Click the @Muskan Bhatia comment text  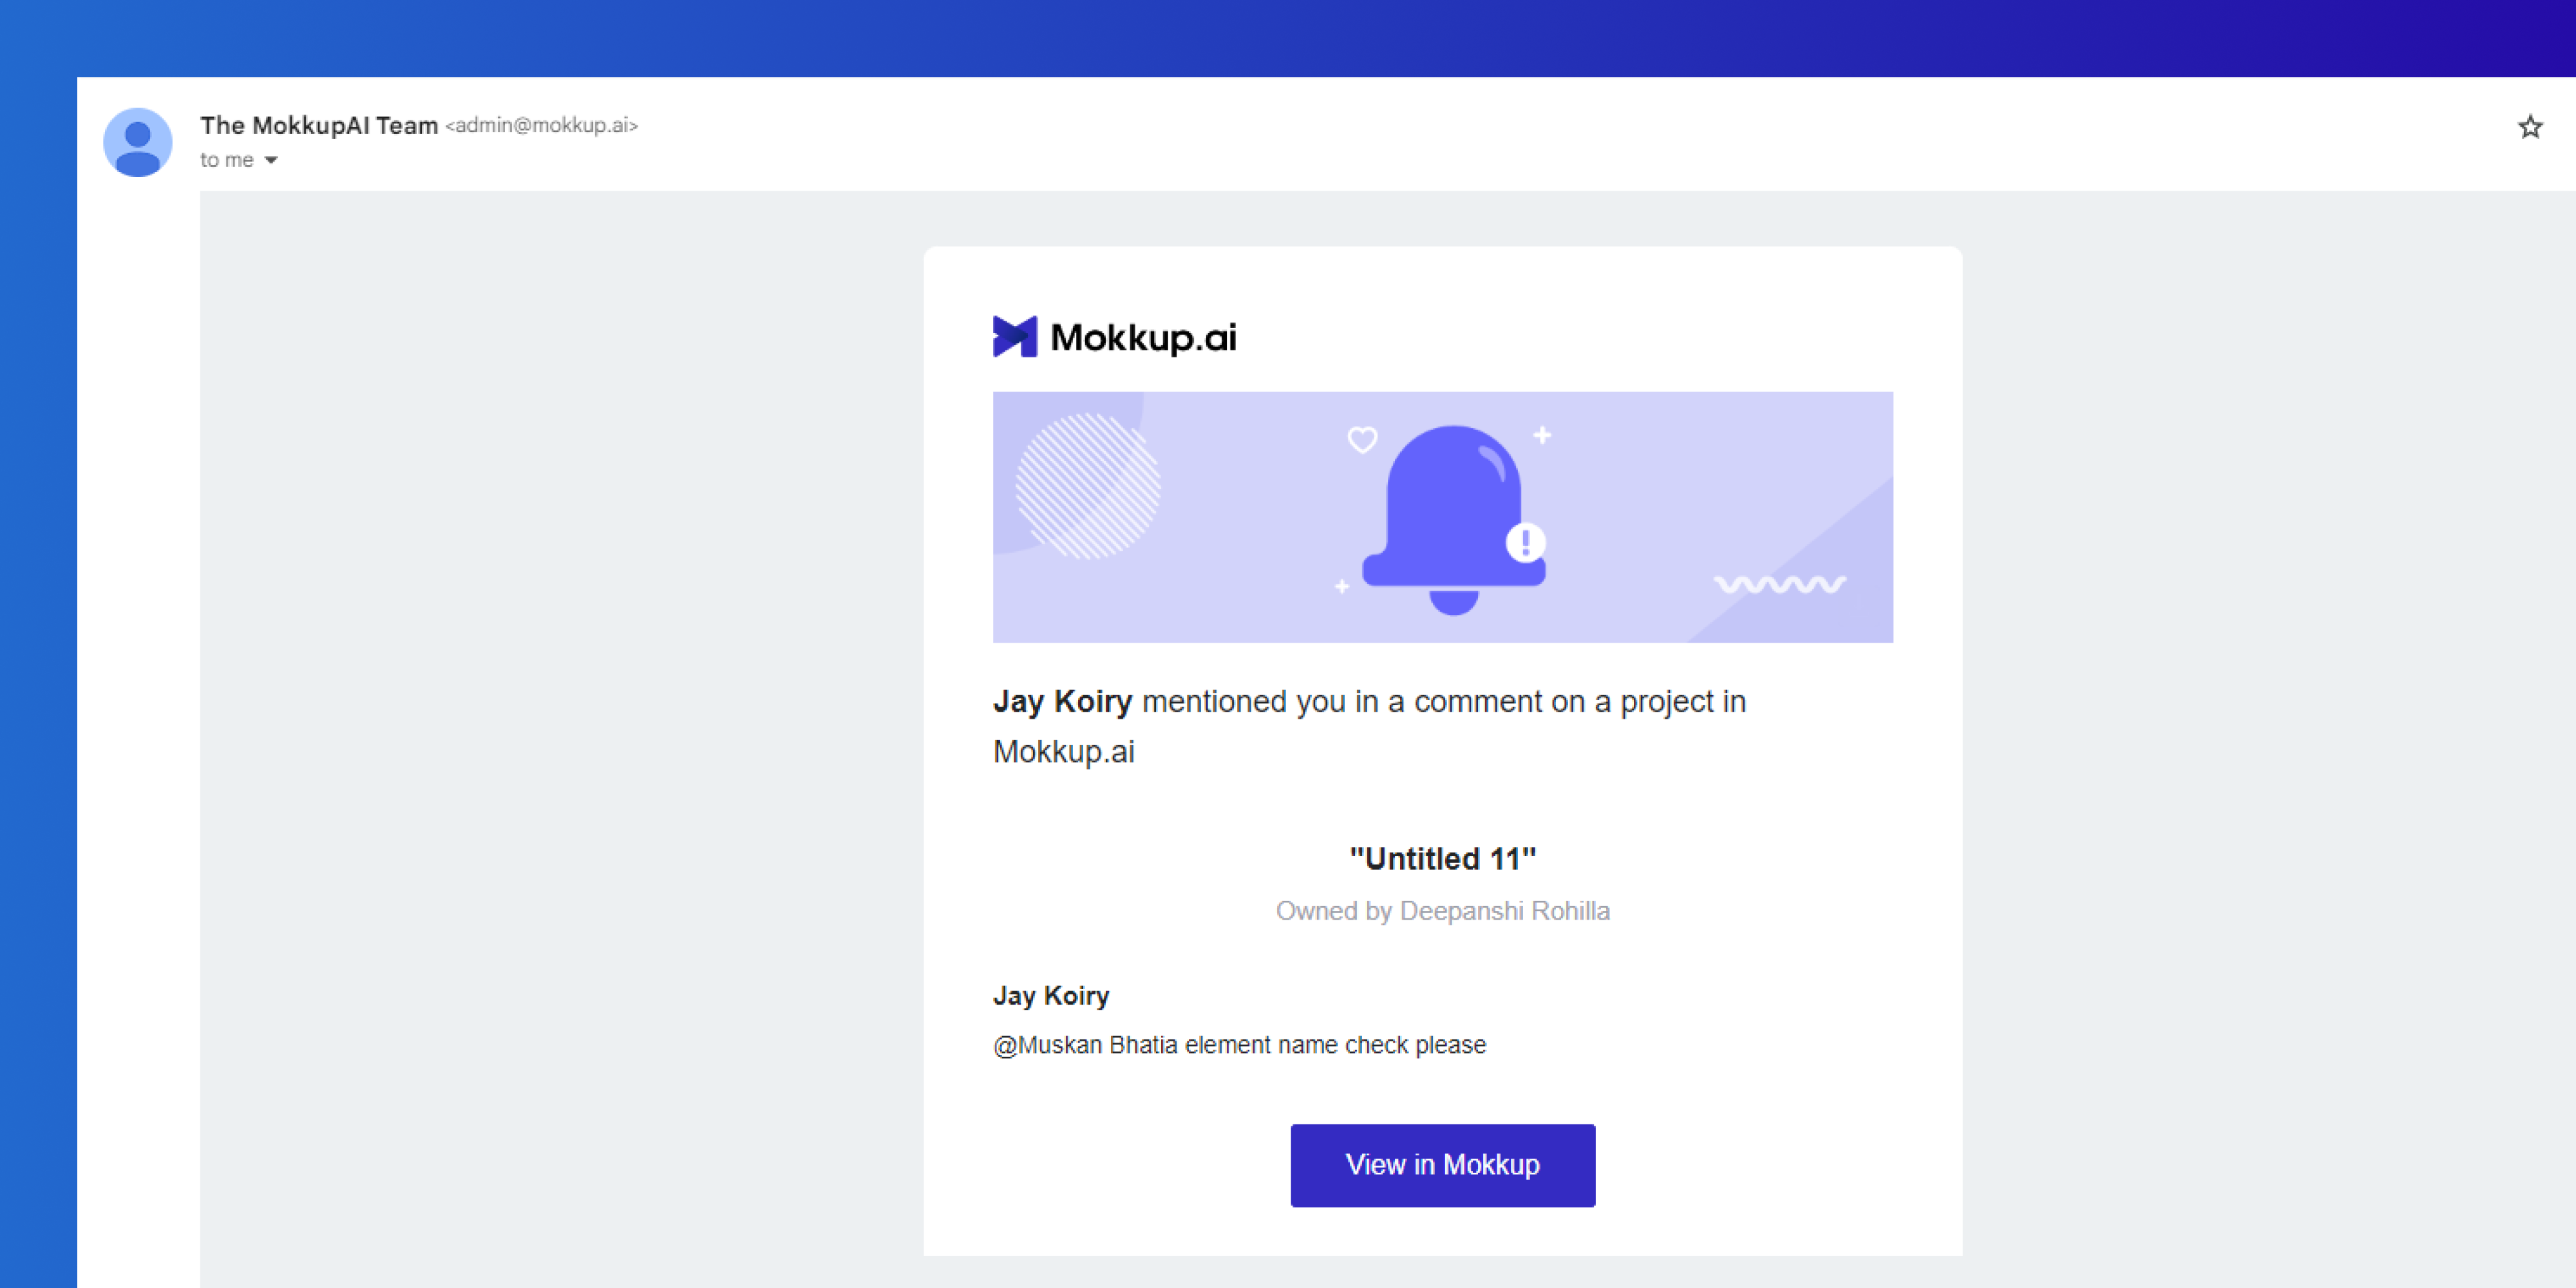[1239, 1045]
